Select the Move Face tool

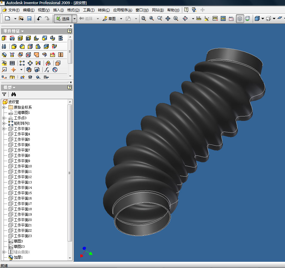click(x=30, y=46)
